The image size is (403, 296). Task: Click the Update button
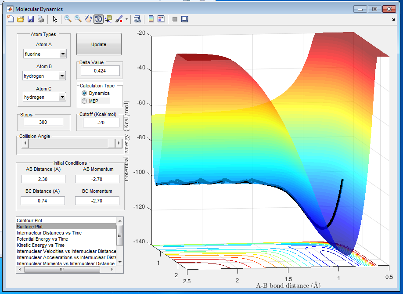(99, 44)
